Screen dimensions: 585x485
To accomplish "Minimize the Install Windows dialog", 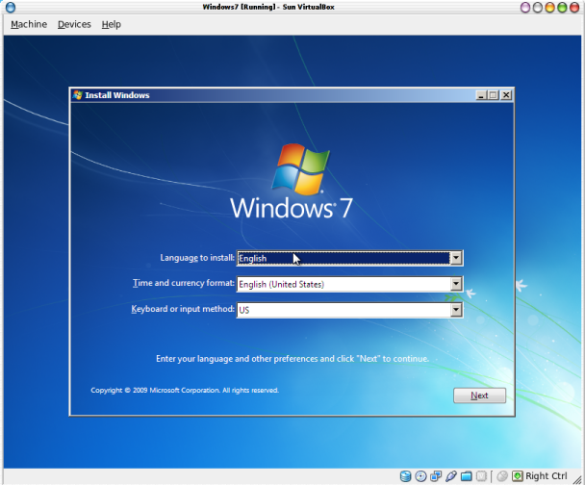I will click(x=481, y=95).
